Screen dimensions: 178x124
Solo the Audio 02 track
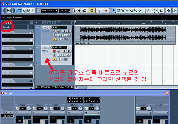click(49, 47)
